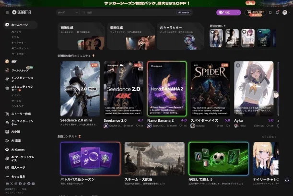Image resolution: width=293 pixels, height=196 pixels.
Task: Open the AIキャラクター card
Action: (x=180, y=36)
